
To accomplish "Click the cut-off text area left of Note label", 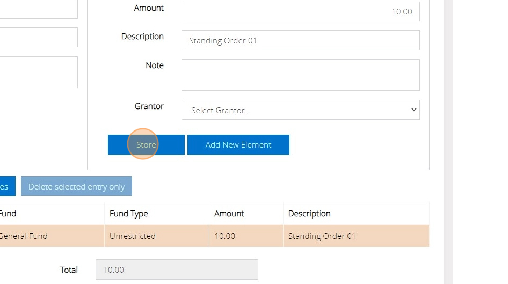I will pos(38,72).
